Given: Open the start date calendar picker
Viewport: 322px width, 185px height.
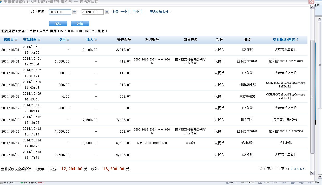Looking at the screenshot, I should pyautogui.click(x=74, y=12).
